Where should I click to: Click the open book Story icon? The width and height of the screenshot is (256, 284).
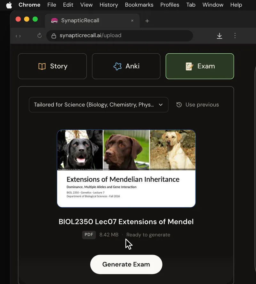(x=42, y=66)
